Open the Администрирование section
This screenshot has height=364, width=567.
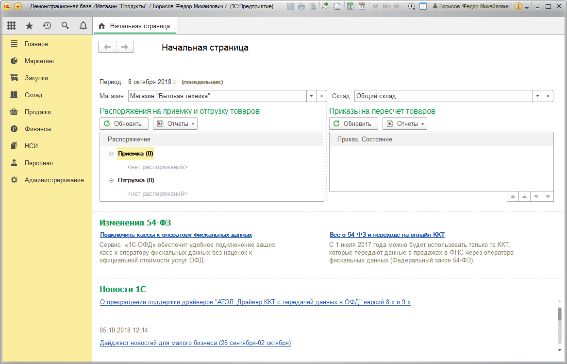click(x=47, y=180)
